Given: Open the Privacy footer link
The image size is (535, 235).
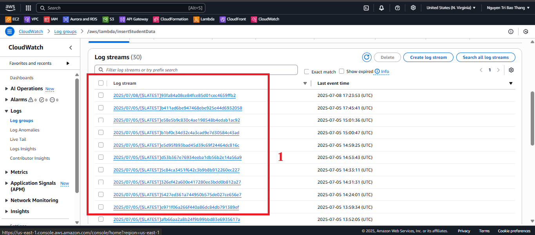Looking at the screenshot, I should [x=464, y=231].
